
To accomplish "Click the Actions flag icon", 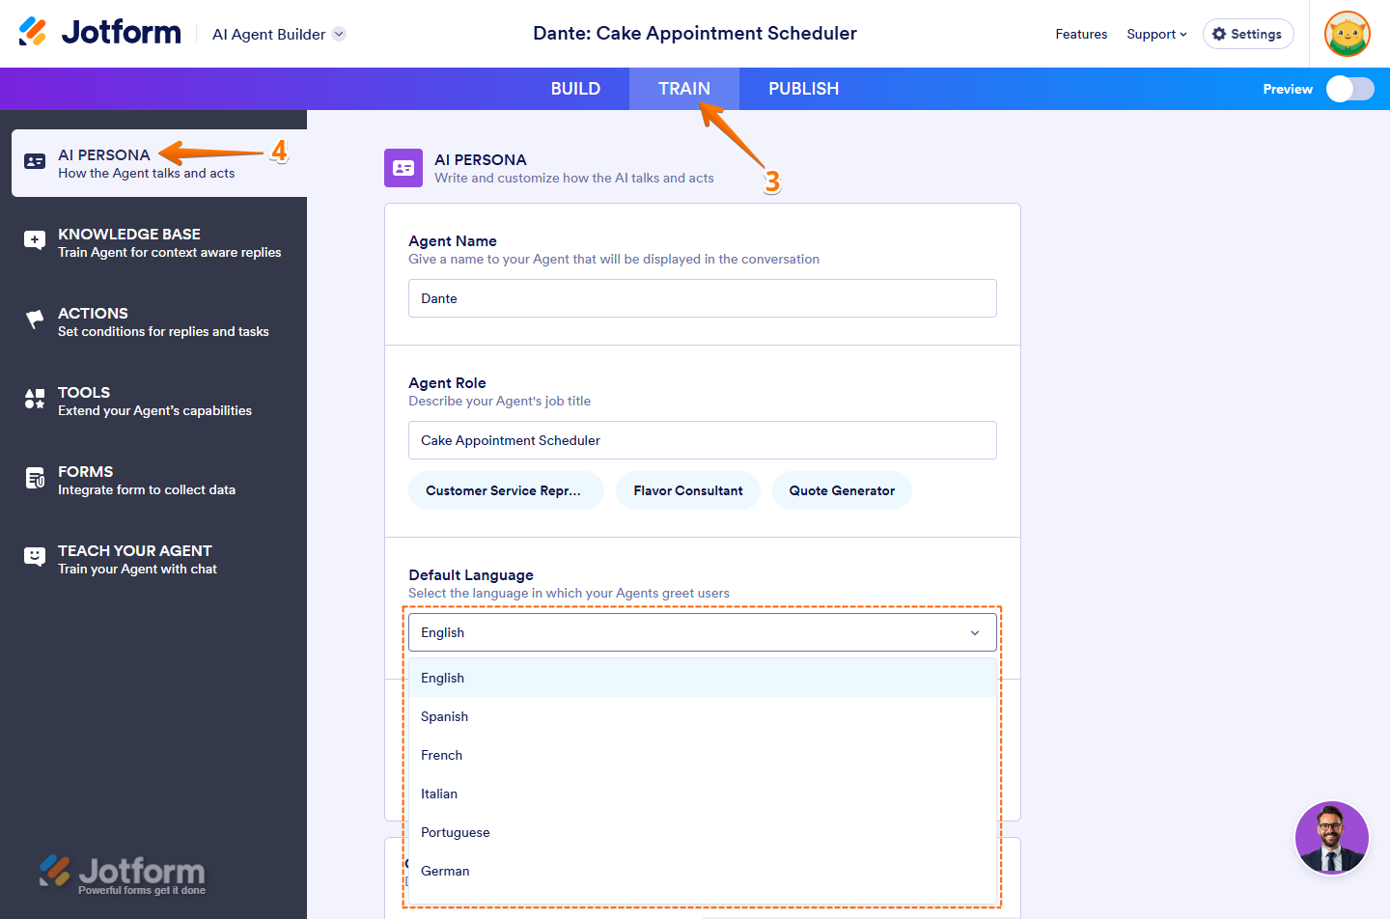I will pos(35,320).
